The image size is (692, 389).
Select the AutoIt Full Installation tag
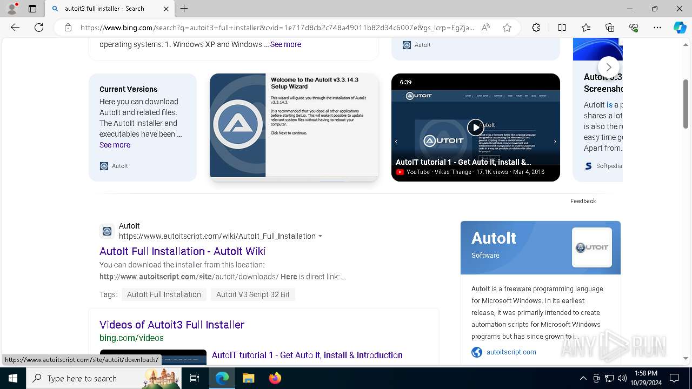click(x=164, y=294)
